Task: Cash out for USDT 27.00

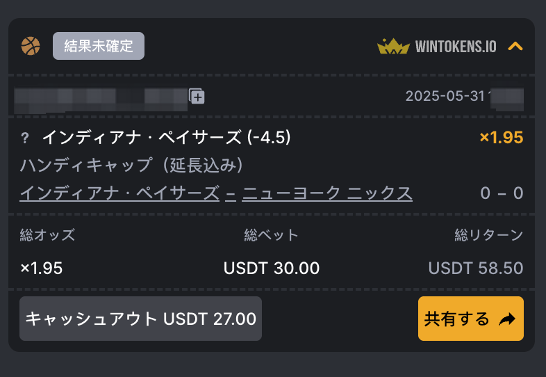Action: tap(141, 319)
